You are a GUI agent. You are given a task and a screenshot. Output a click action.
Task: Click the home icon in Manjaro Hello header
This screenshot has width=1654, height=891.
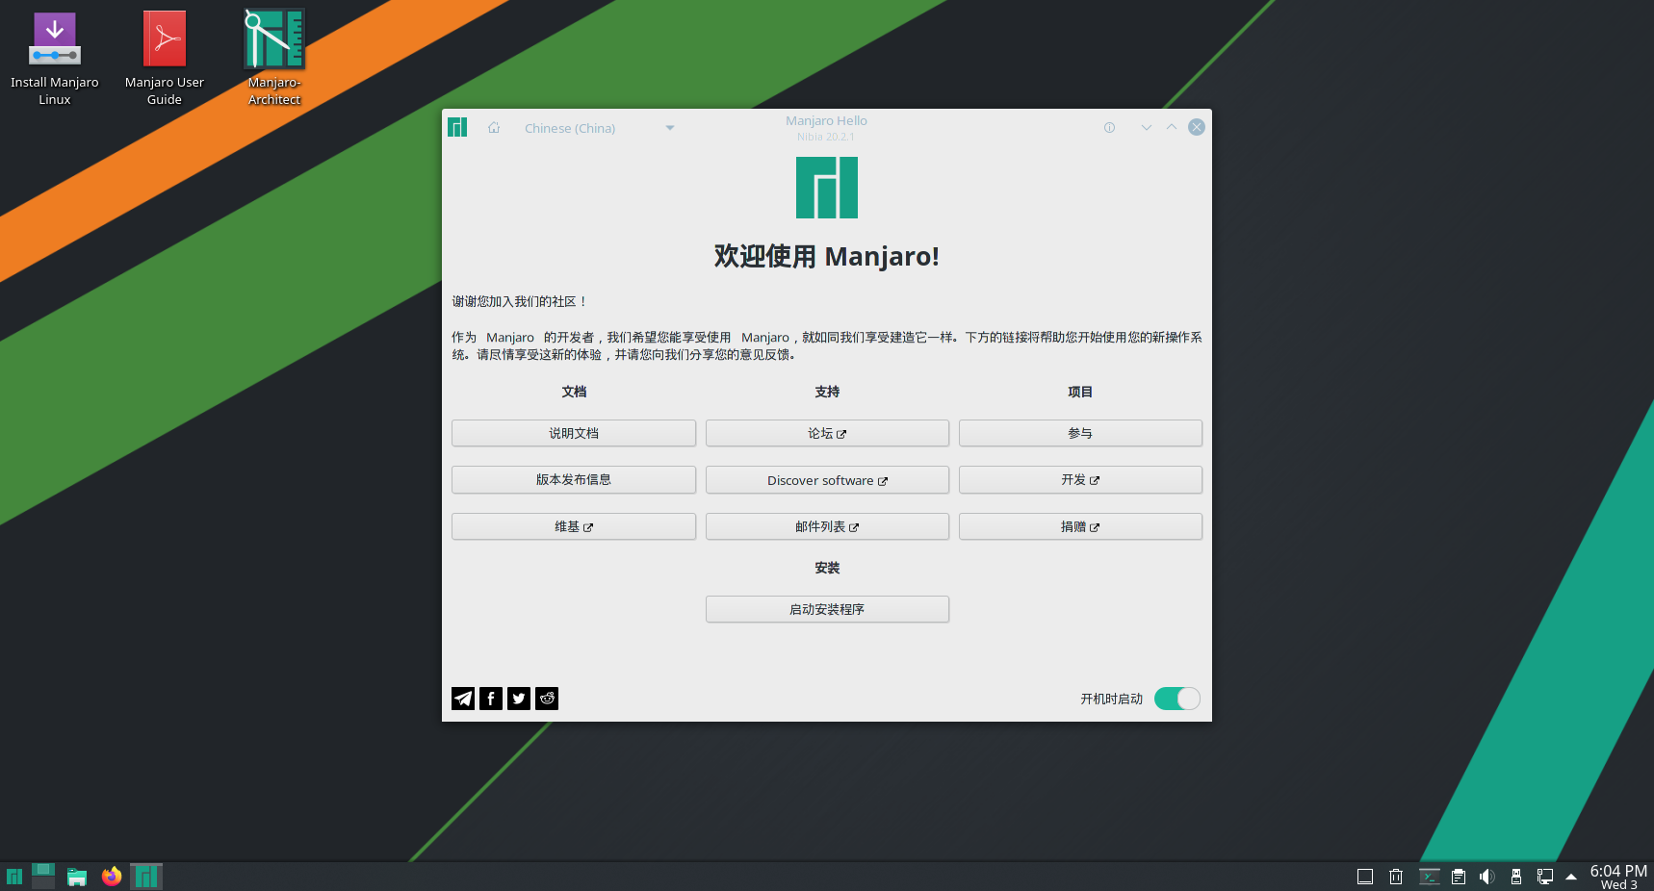494,128
